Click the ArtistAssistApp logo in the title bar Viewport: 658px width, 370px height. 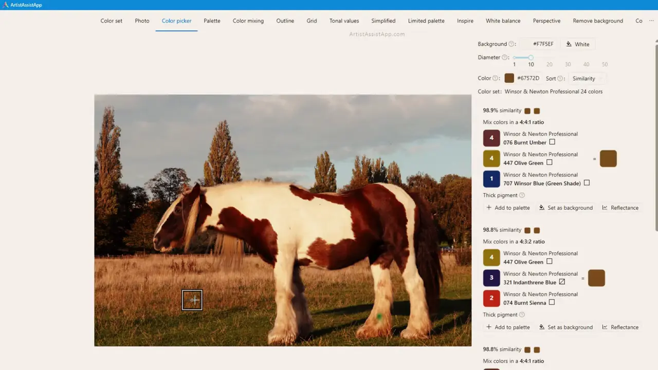pyautogui.click(x=6, y=5)
